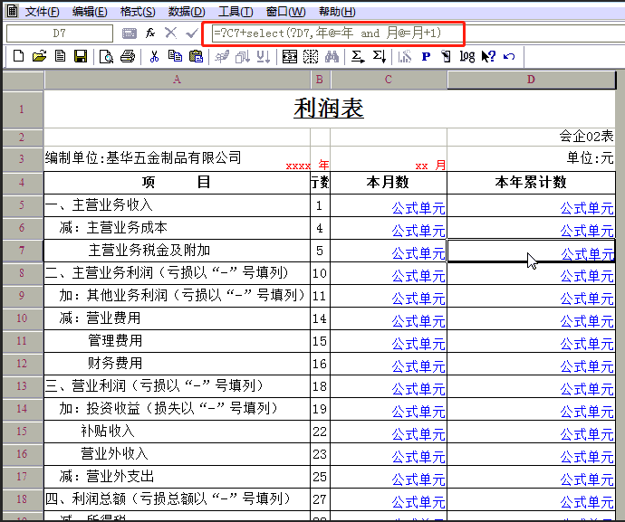The height and width of the screenshot is (522, 625).
Task: Click the dotted grid region icon
Action: pyautogui.click(x=311, y=56)
